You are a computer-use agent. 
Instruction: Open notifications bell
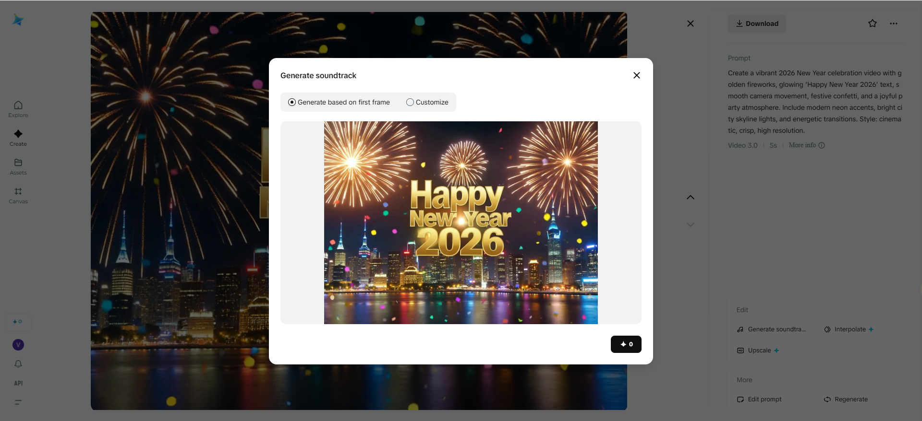(18, 364)
